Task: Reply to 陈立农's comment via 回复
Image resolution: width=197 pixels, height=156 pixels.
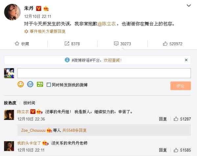Action: (163, 119)
